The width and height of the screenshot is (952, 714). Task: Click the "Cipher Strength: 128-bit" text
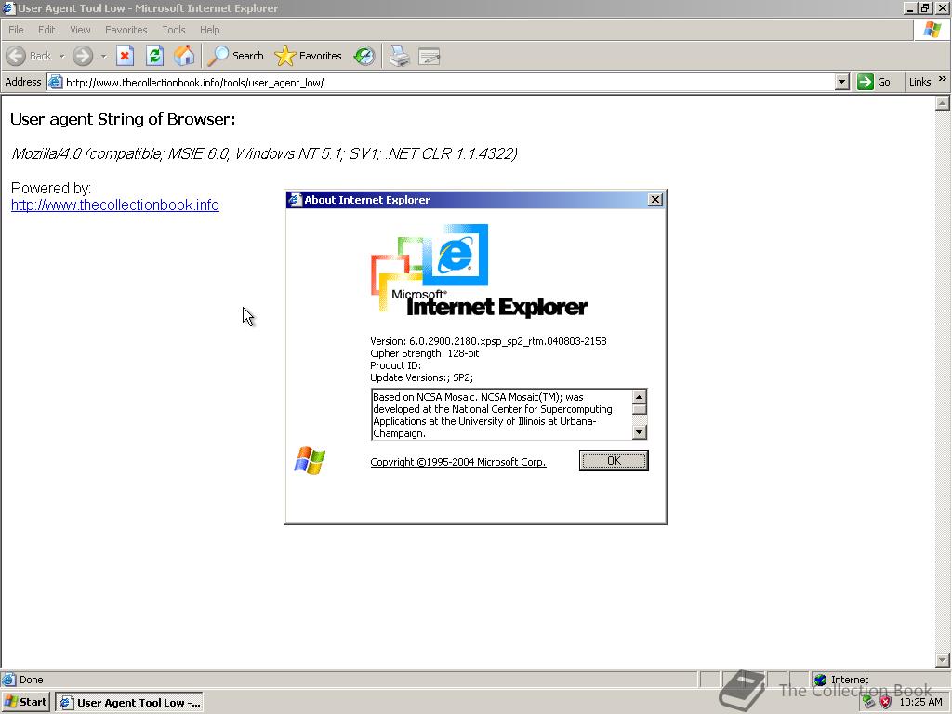pyautogui.click(x=424, y=353)
